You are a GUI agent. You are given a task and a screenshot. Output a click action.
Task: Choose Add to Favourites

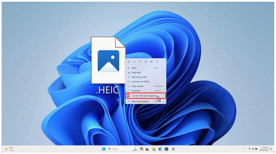pyautogui.click(x=146, y=77)
